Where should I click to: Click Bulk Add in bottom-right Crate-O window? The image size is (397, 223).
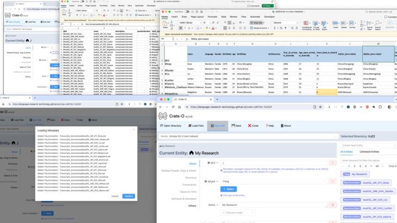pos(217,126)
